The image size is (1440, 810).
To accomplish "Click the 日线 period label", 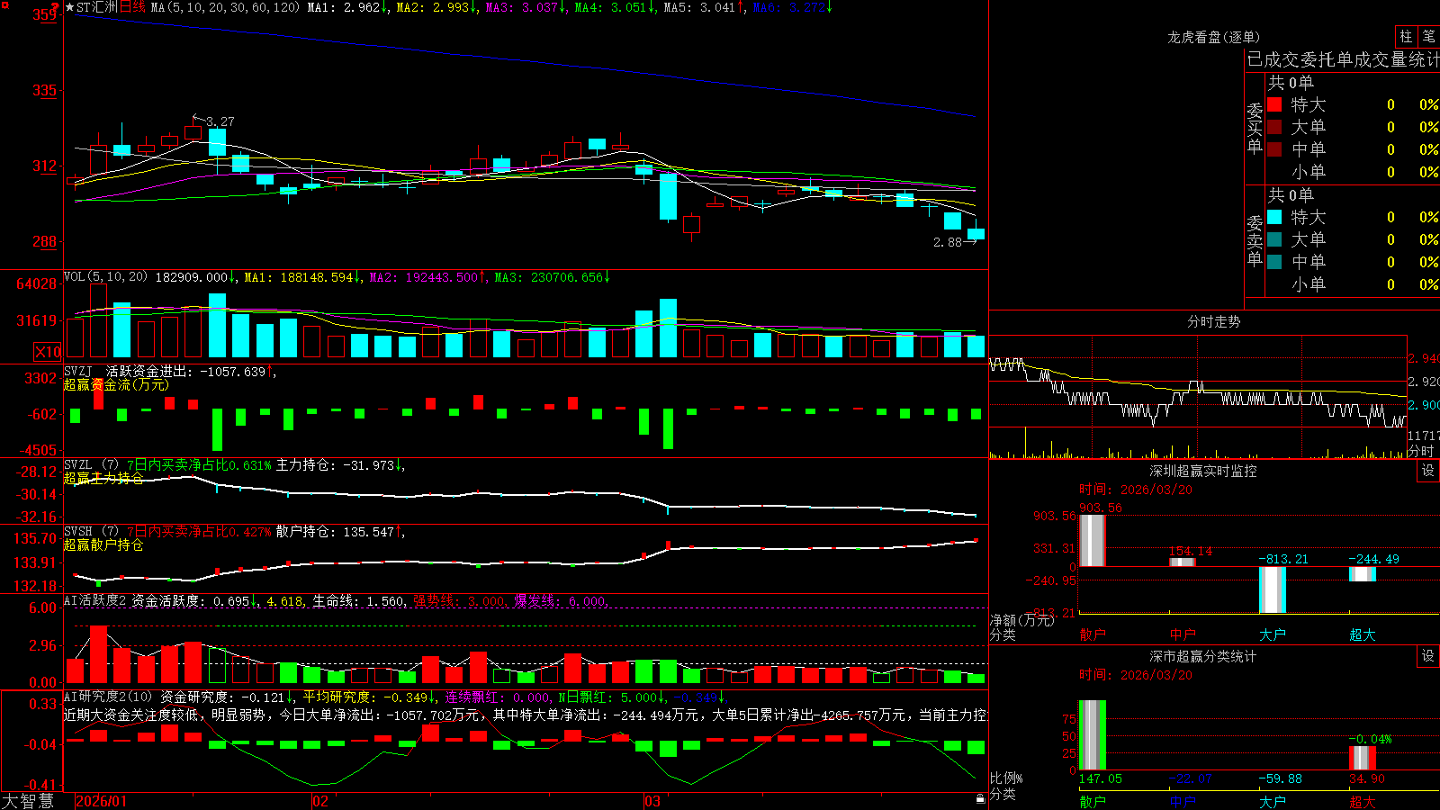I will pos(132,7).
